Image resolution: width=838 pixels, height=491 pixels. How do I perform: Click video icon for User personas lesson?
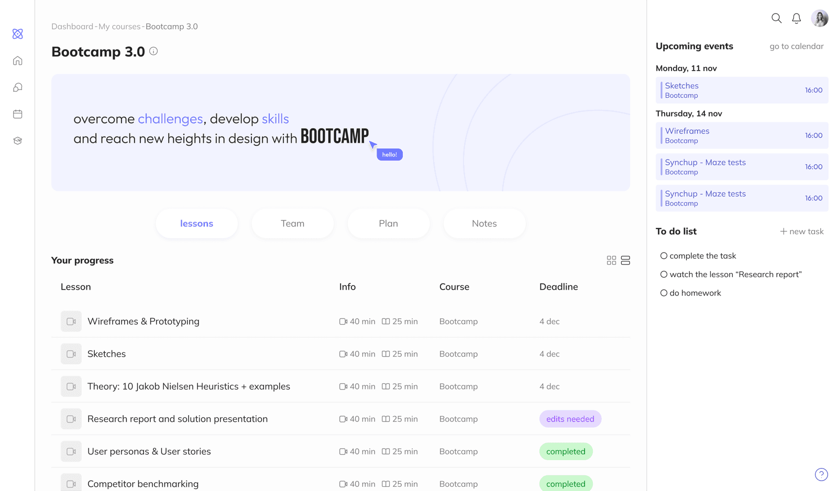(x=71, y=451)
